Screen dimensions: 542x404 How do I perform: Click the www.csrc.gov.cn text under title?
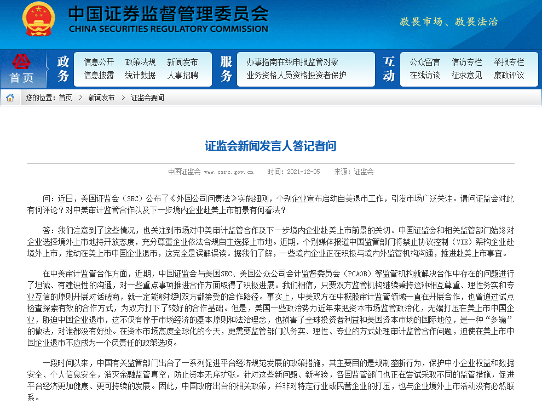click(x=228, y=172)
